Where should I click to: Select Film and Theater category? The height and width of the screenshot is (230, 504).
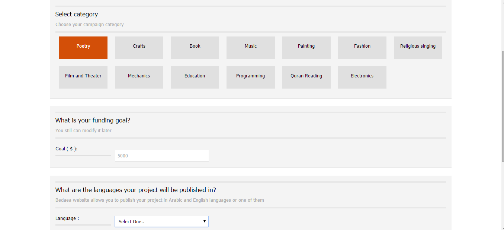(x=83, y=77)
